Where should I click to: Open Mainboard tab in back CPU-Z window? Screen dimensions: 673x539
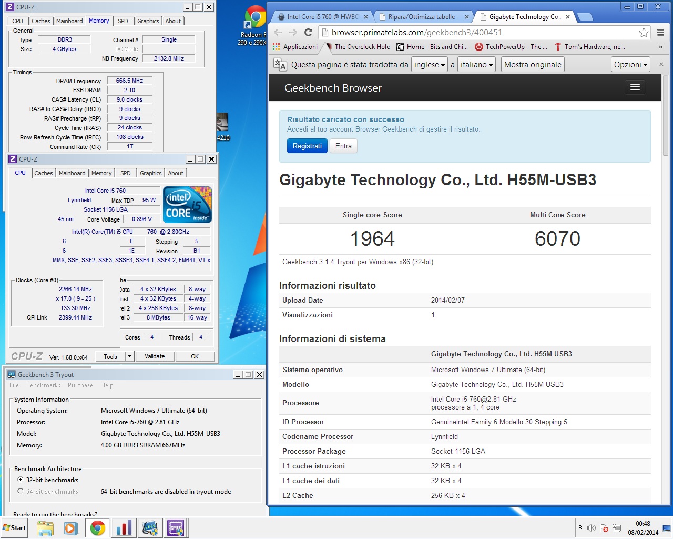pyautogui.click(x=69, y=21)
